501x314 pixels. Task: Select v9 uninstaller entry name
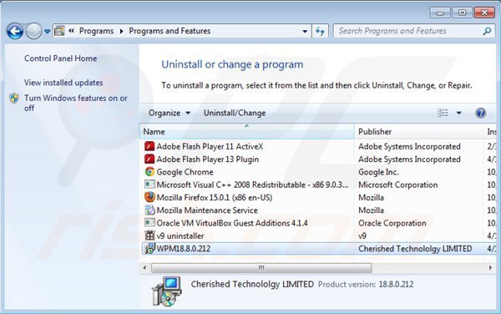[x=180, y=235]
